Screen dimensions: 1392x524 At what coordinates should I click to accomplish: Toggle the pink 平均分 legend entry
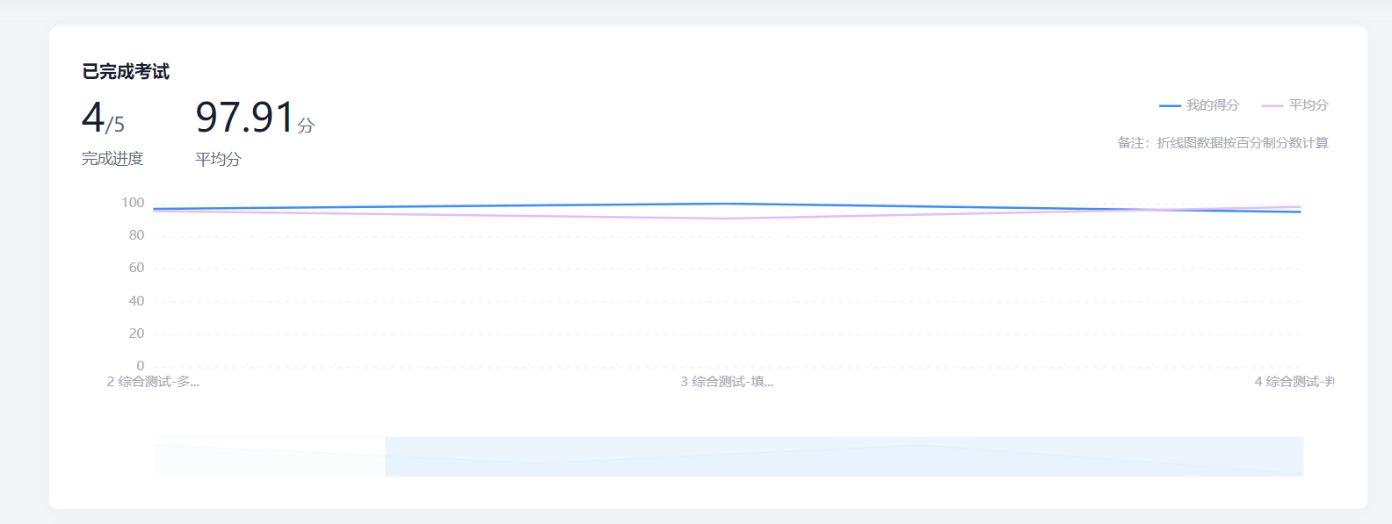[x=1294, y=105]
